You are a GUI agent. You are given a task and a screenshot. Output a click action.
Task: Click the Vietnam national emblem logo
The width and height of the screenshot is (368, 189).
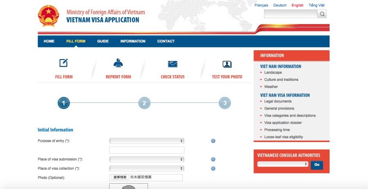tap(49, 16)
